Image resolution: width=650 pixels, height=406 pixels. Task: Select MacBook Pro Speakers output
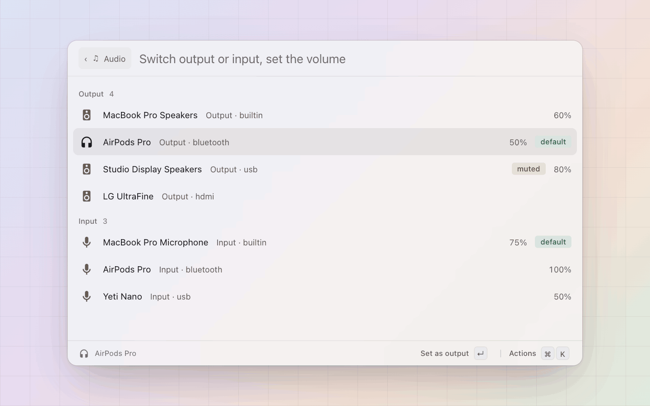click(325, 115)
